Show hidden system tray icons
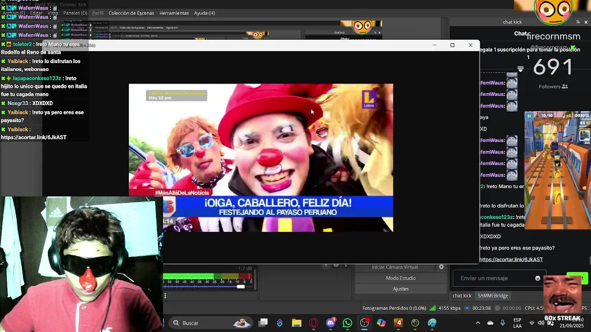The image size is (591, 332). click(478, 323)
